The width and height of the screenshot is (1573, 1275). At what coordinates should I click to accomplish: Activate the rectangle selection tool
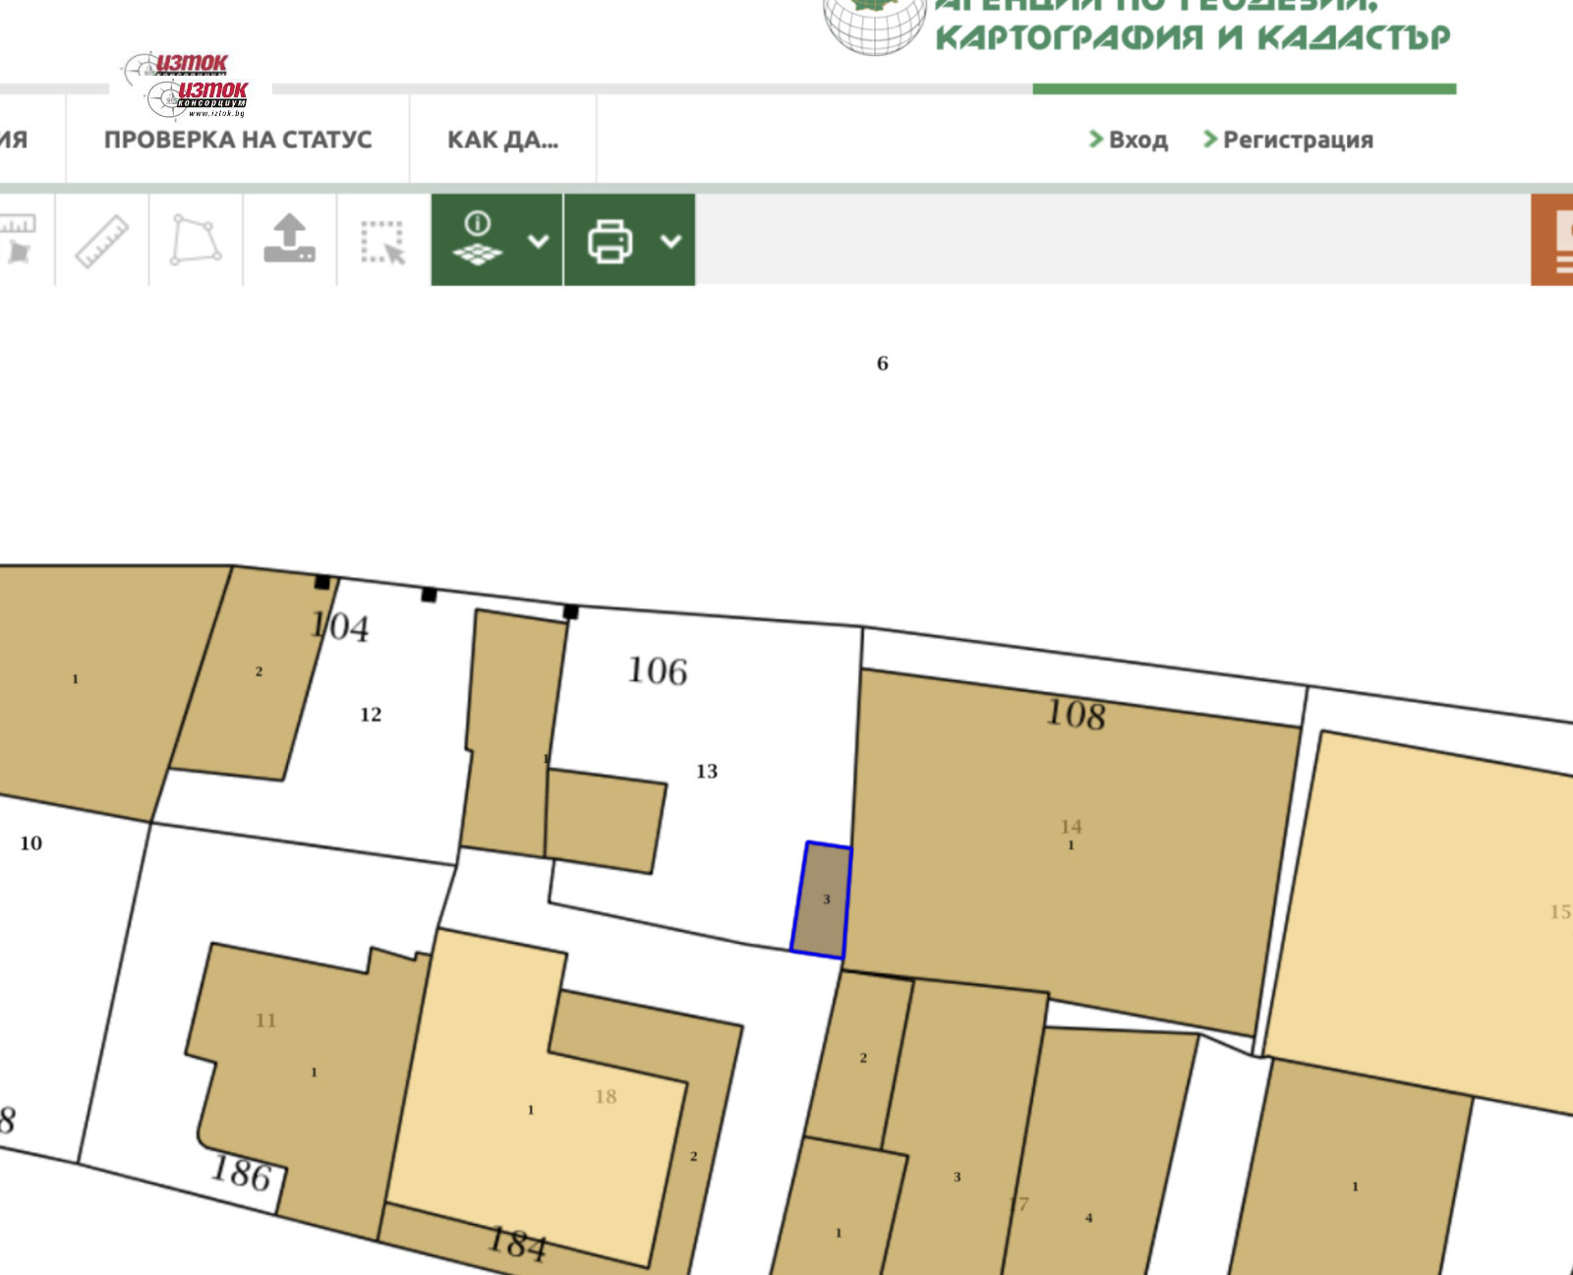coord(383,242)
